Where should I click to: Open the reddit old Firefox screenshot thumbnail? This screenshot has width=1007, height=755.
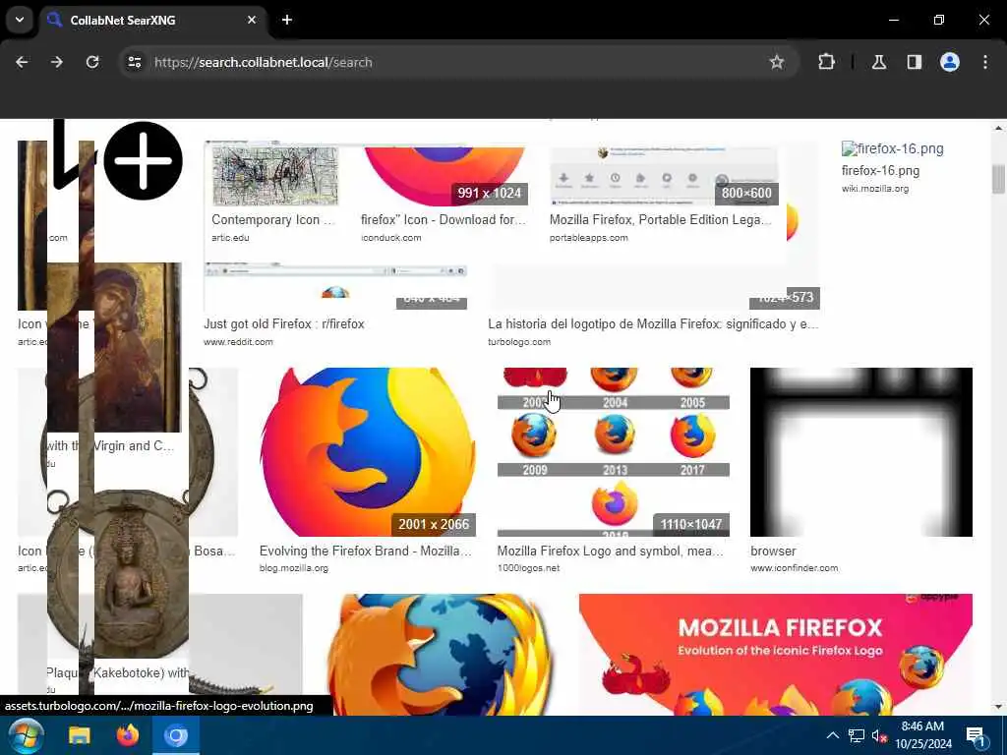pos(335,285)
